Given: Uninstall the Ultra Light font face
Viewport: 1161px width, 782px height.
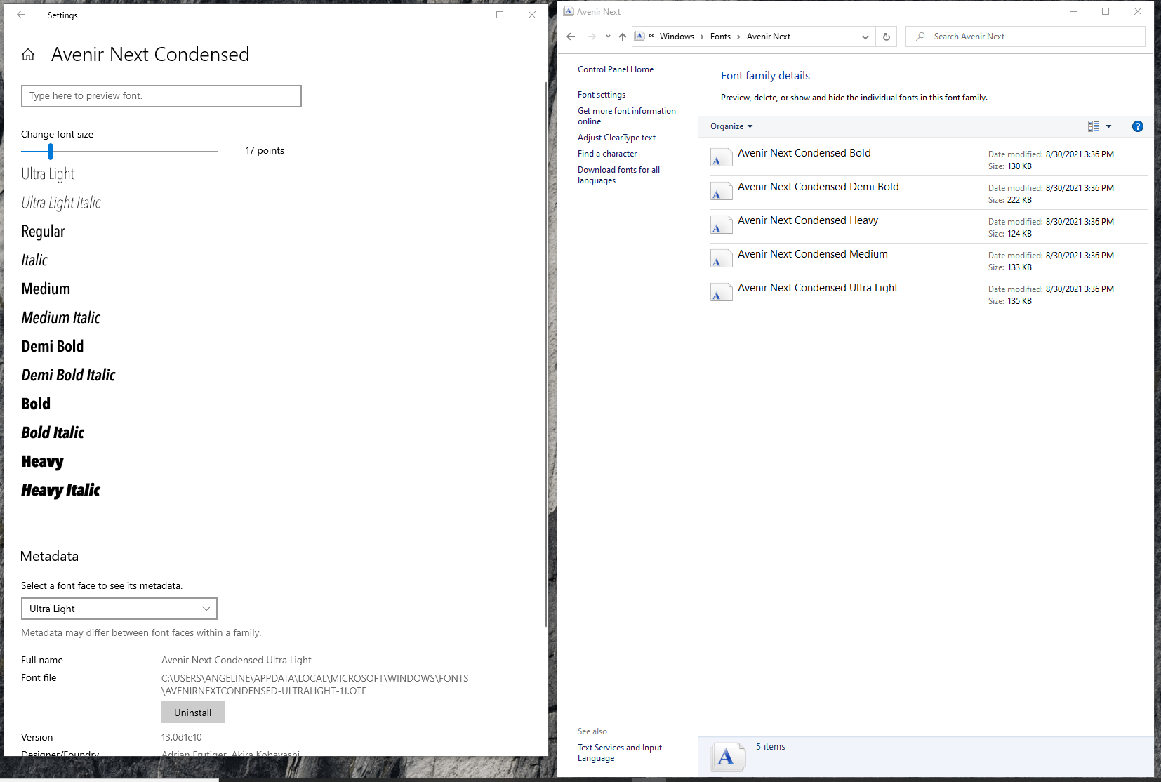Looking at the screenshot, I should [193, 713].
